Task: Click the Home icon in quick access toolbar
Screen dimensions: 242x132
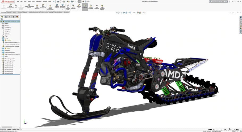Action: tap(58, 1)
